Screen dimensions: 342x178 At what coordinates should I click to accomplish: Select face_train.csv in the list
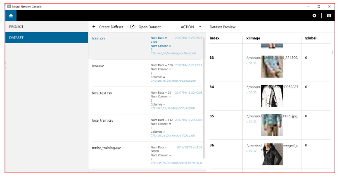tap(102, 120)
